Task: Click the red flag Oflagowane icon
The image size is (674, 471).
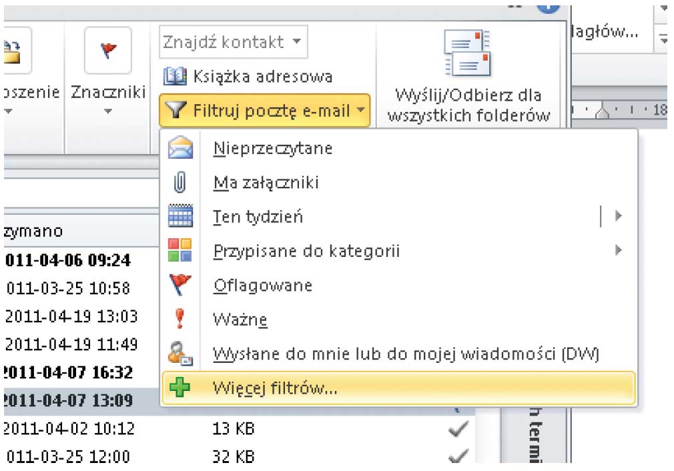Action: pos(182,286)
